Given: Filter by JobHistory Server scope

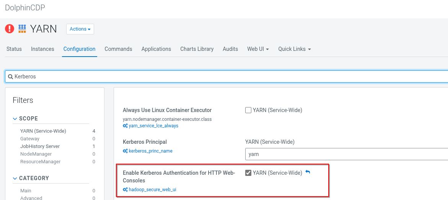Looking at the screenshot, I should coord(40,146).
